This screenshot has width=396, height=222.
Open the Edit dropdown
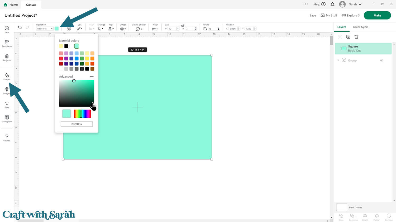coord(79,29)
